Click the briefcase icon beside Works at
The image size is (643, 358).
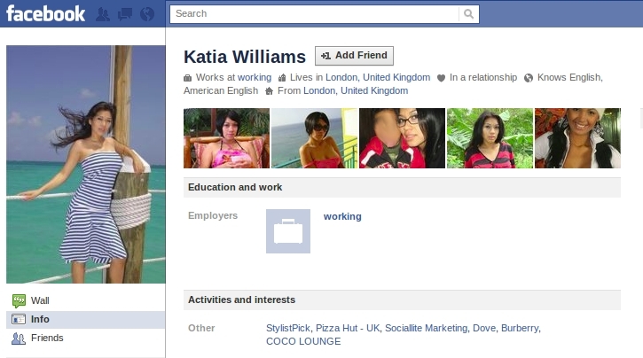[187, 78]
